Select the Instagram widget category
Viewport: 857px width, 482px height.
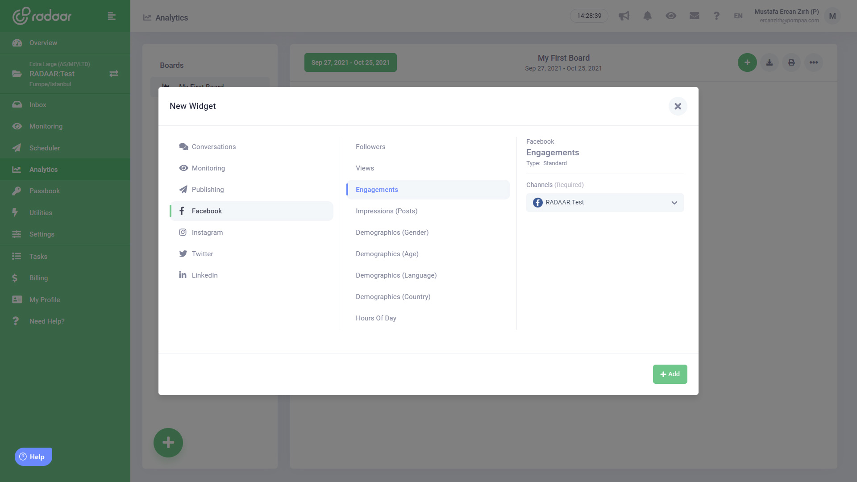[207, 233]
